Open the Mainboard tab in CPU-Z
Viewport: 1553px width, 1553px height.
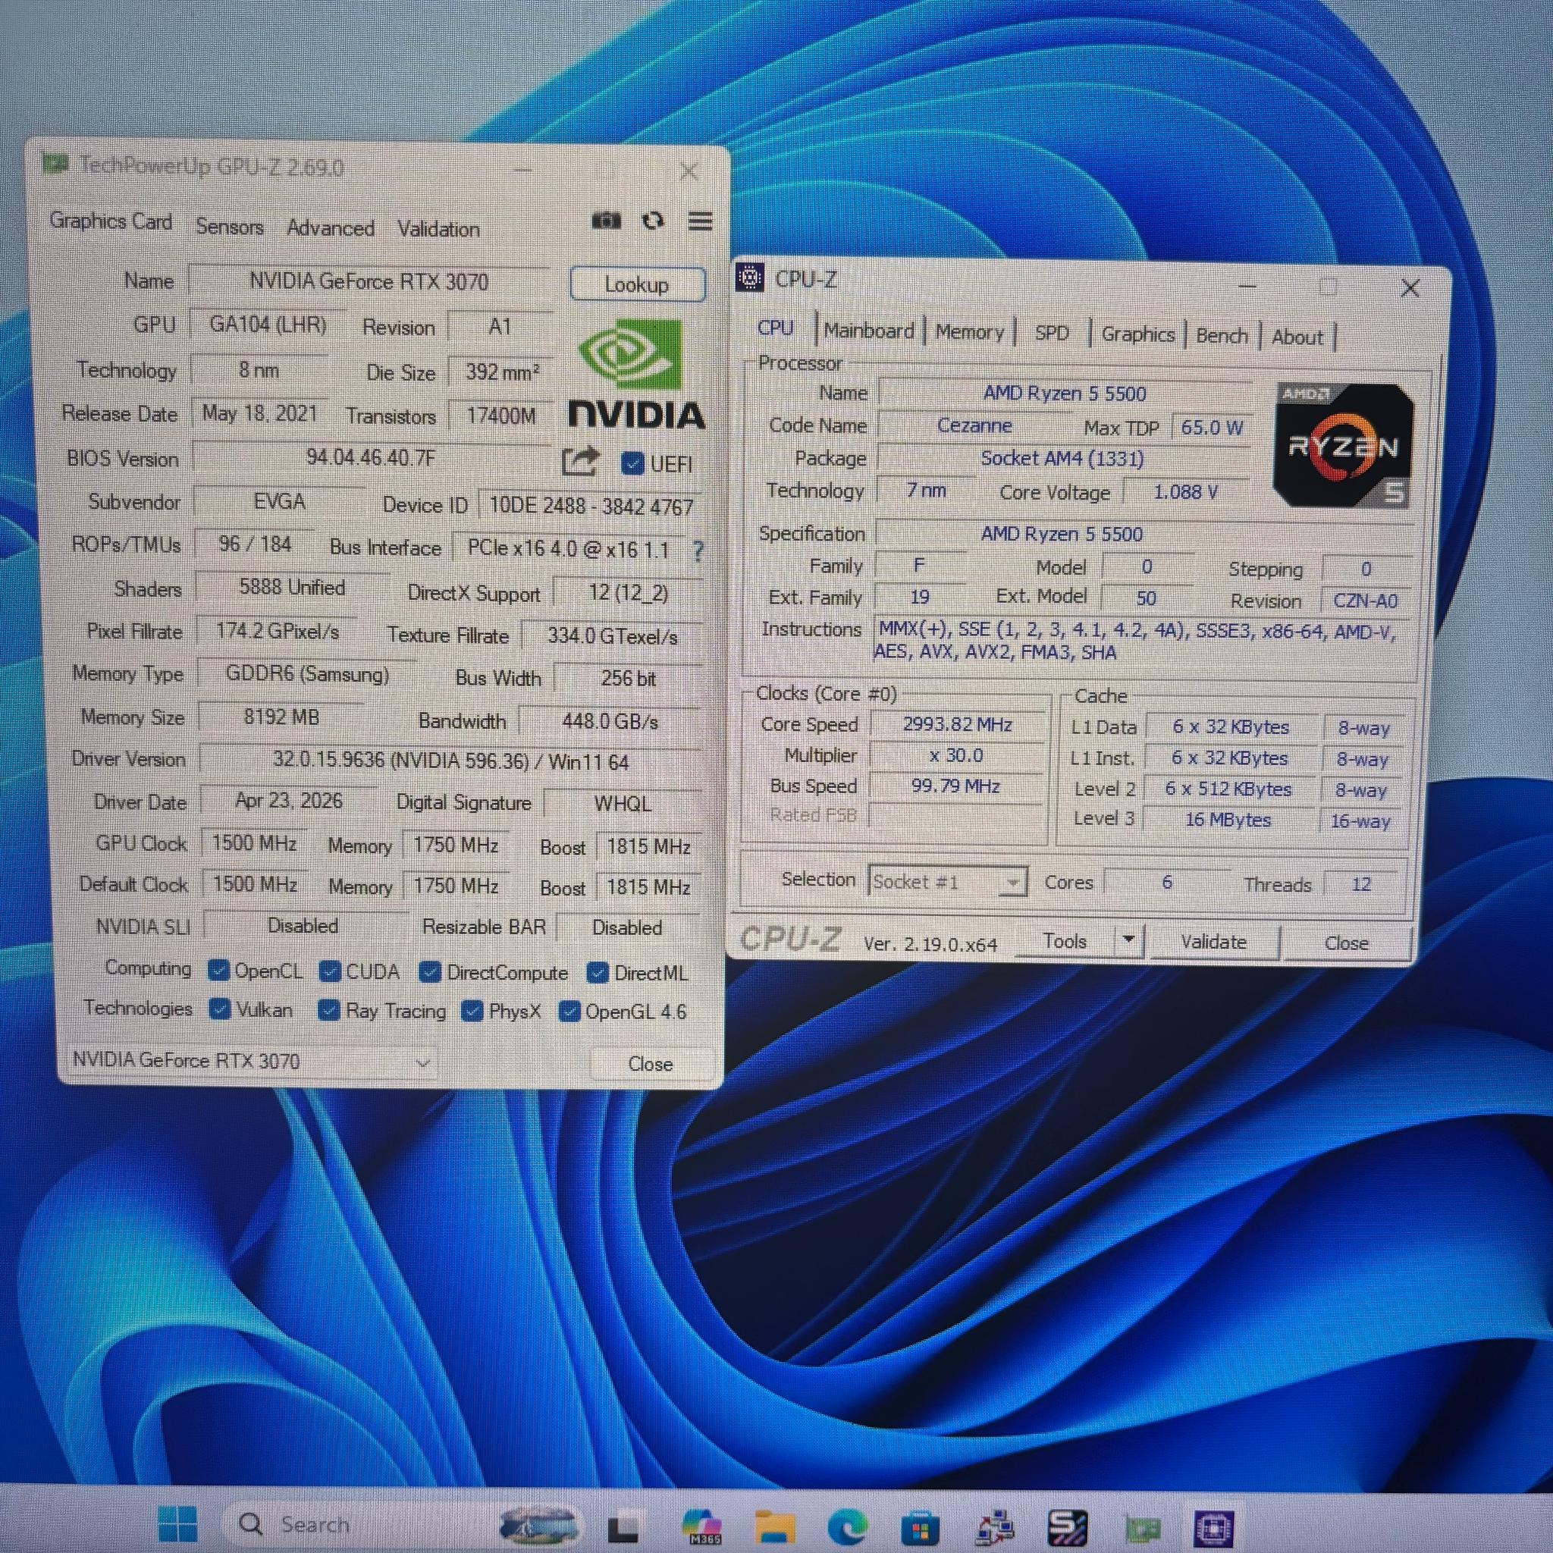click(868, 331)
